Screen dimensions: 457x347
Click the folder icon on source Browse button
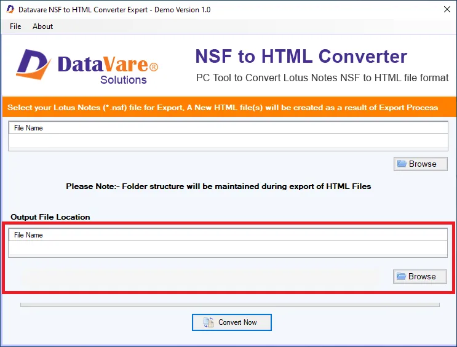coord(402,164)
